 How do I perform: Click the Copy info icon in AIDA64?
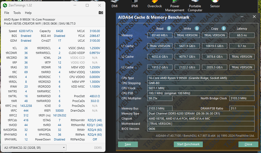click(x=223, y=28)
